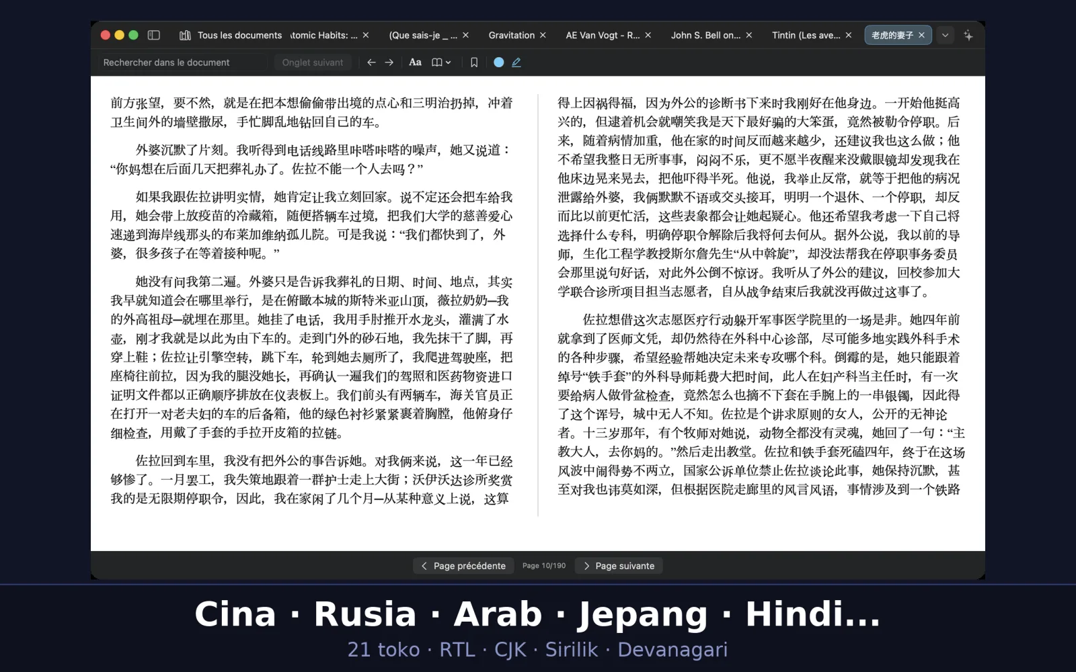1076x672 pixels.
Task: Close the Que sais-je tab
Action: coord(465,35)
